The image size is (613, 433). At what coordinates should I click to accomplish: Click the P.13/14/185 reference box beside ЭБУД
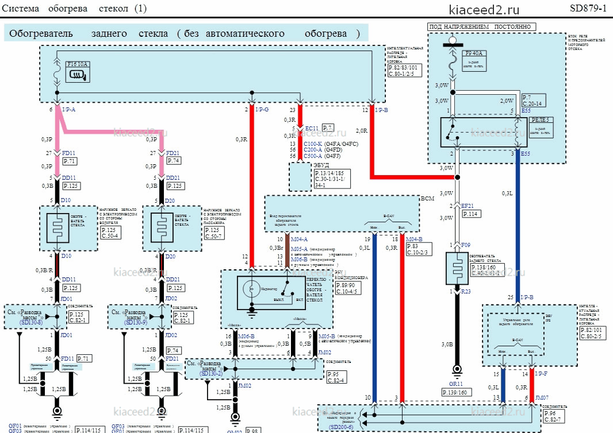pyautogui.click(x=332, y=179)
